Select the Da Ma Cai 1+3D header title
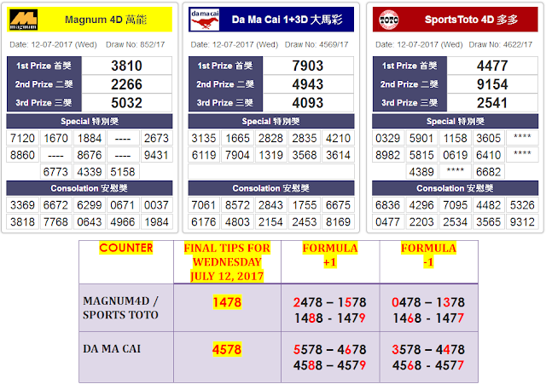This screenshot has width=546, height=384. click(x=288, y=20)
